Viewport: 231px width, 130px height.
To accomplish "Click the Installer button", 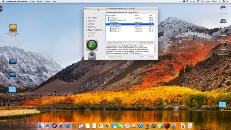I will (x=151, y=57).
